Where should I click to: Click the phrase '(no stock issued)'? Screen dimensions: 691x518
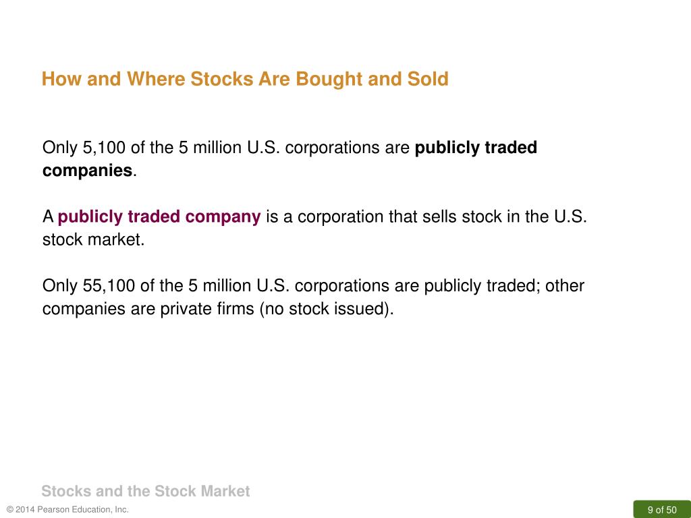click(326, 309)
